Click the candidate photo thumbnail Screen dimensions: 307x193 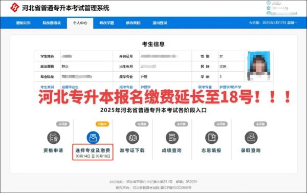click(x=259, y=66)
